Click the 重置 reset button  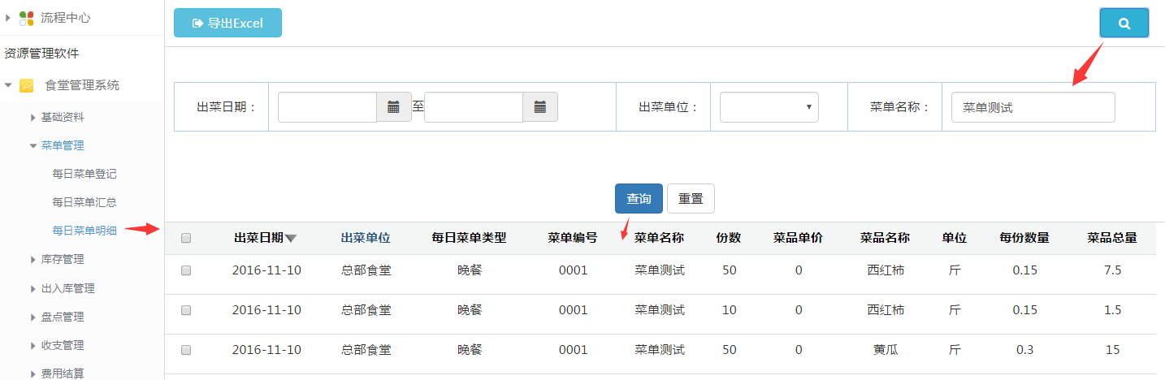click(691, 199)
